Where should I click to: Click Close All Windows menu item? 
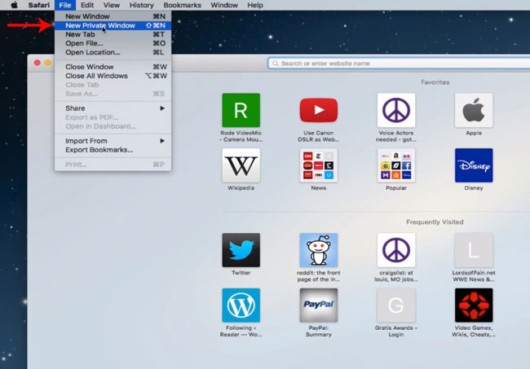tap(96, 76)
